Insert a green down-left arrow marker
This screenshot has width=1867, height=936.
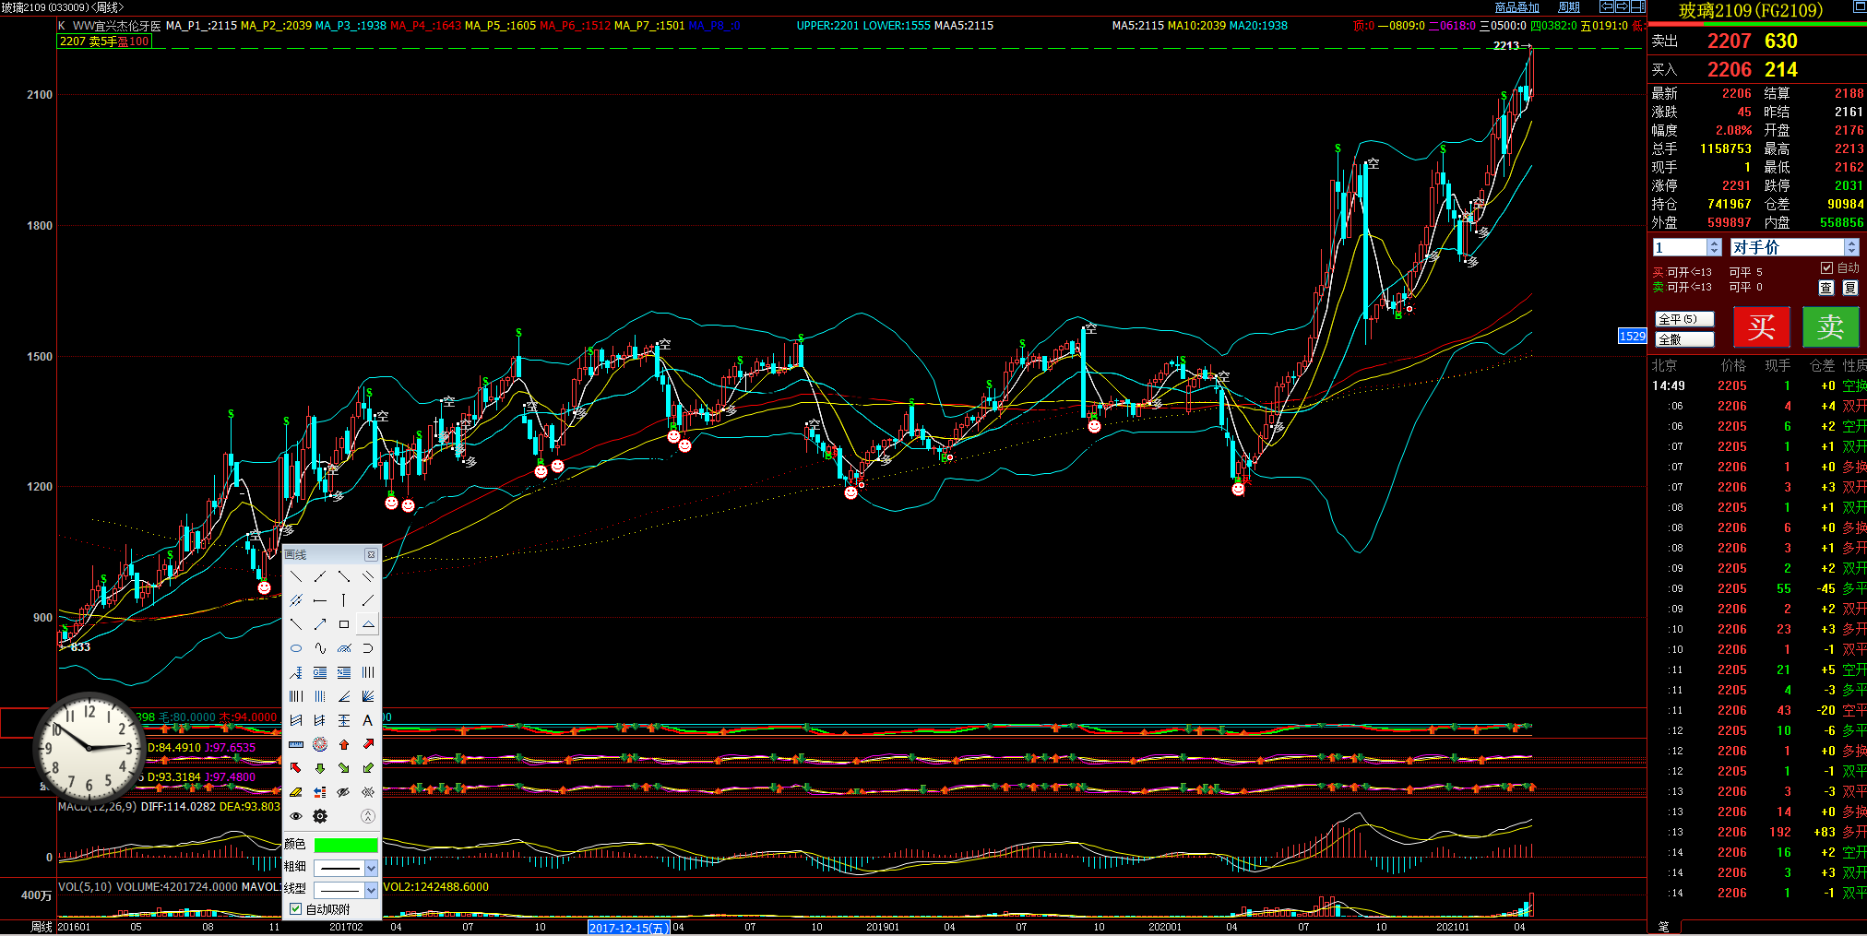click(368, 768)
